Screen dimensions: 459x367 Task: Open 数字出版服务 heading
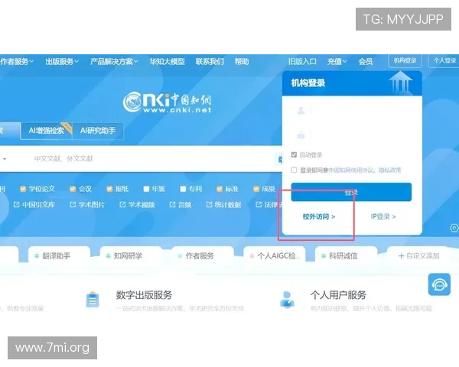(x=144, y=295)
